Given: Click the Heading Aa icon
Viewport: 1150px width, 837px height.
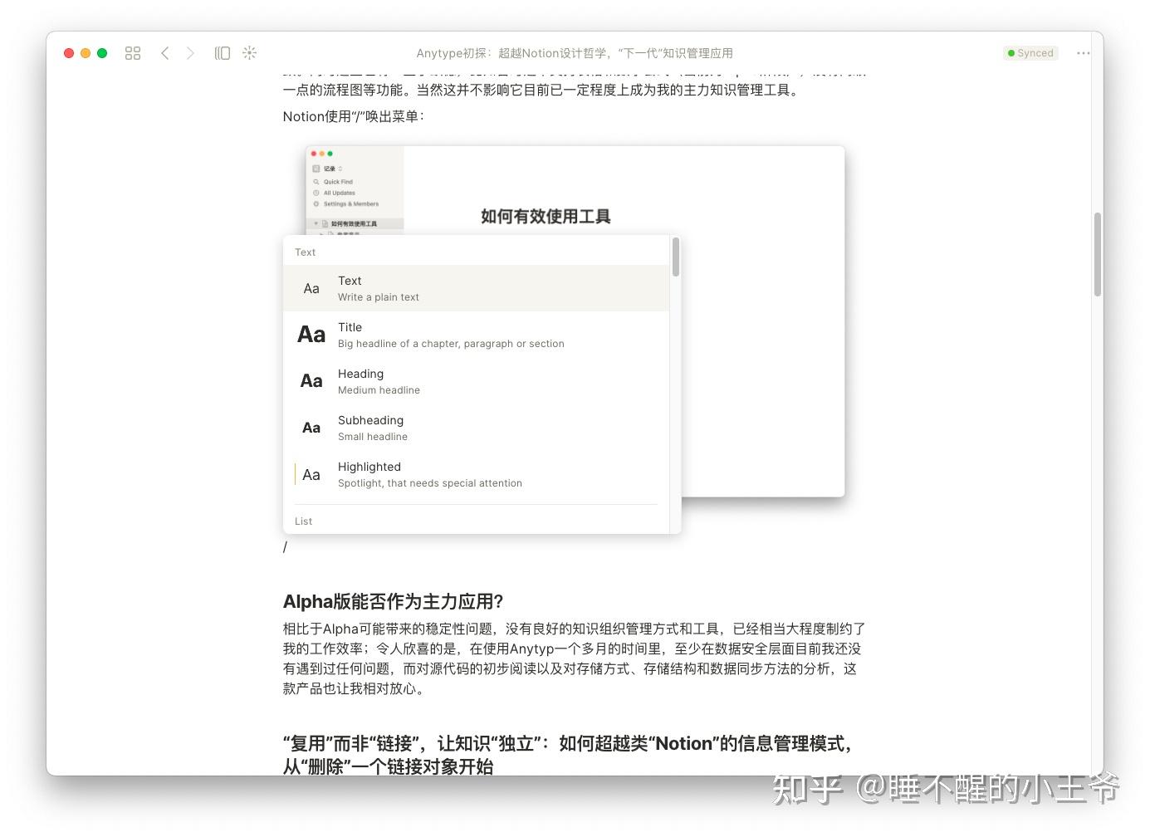Looking at the screenshot, I should pos(311,381).
